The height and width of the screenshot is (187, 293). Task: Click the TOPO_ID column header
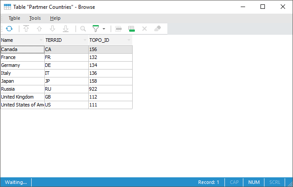tap(110, 40)
